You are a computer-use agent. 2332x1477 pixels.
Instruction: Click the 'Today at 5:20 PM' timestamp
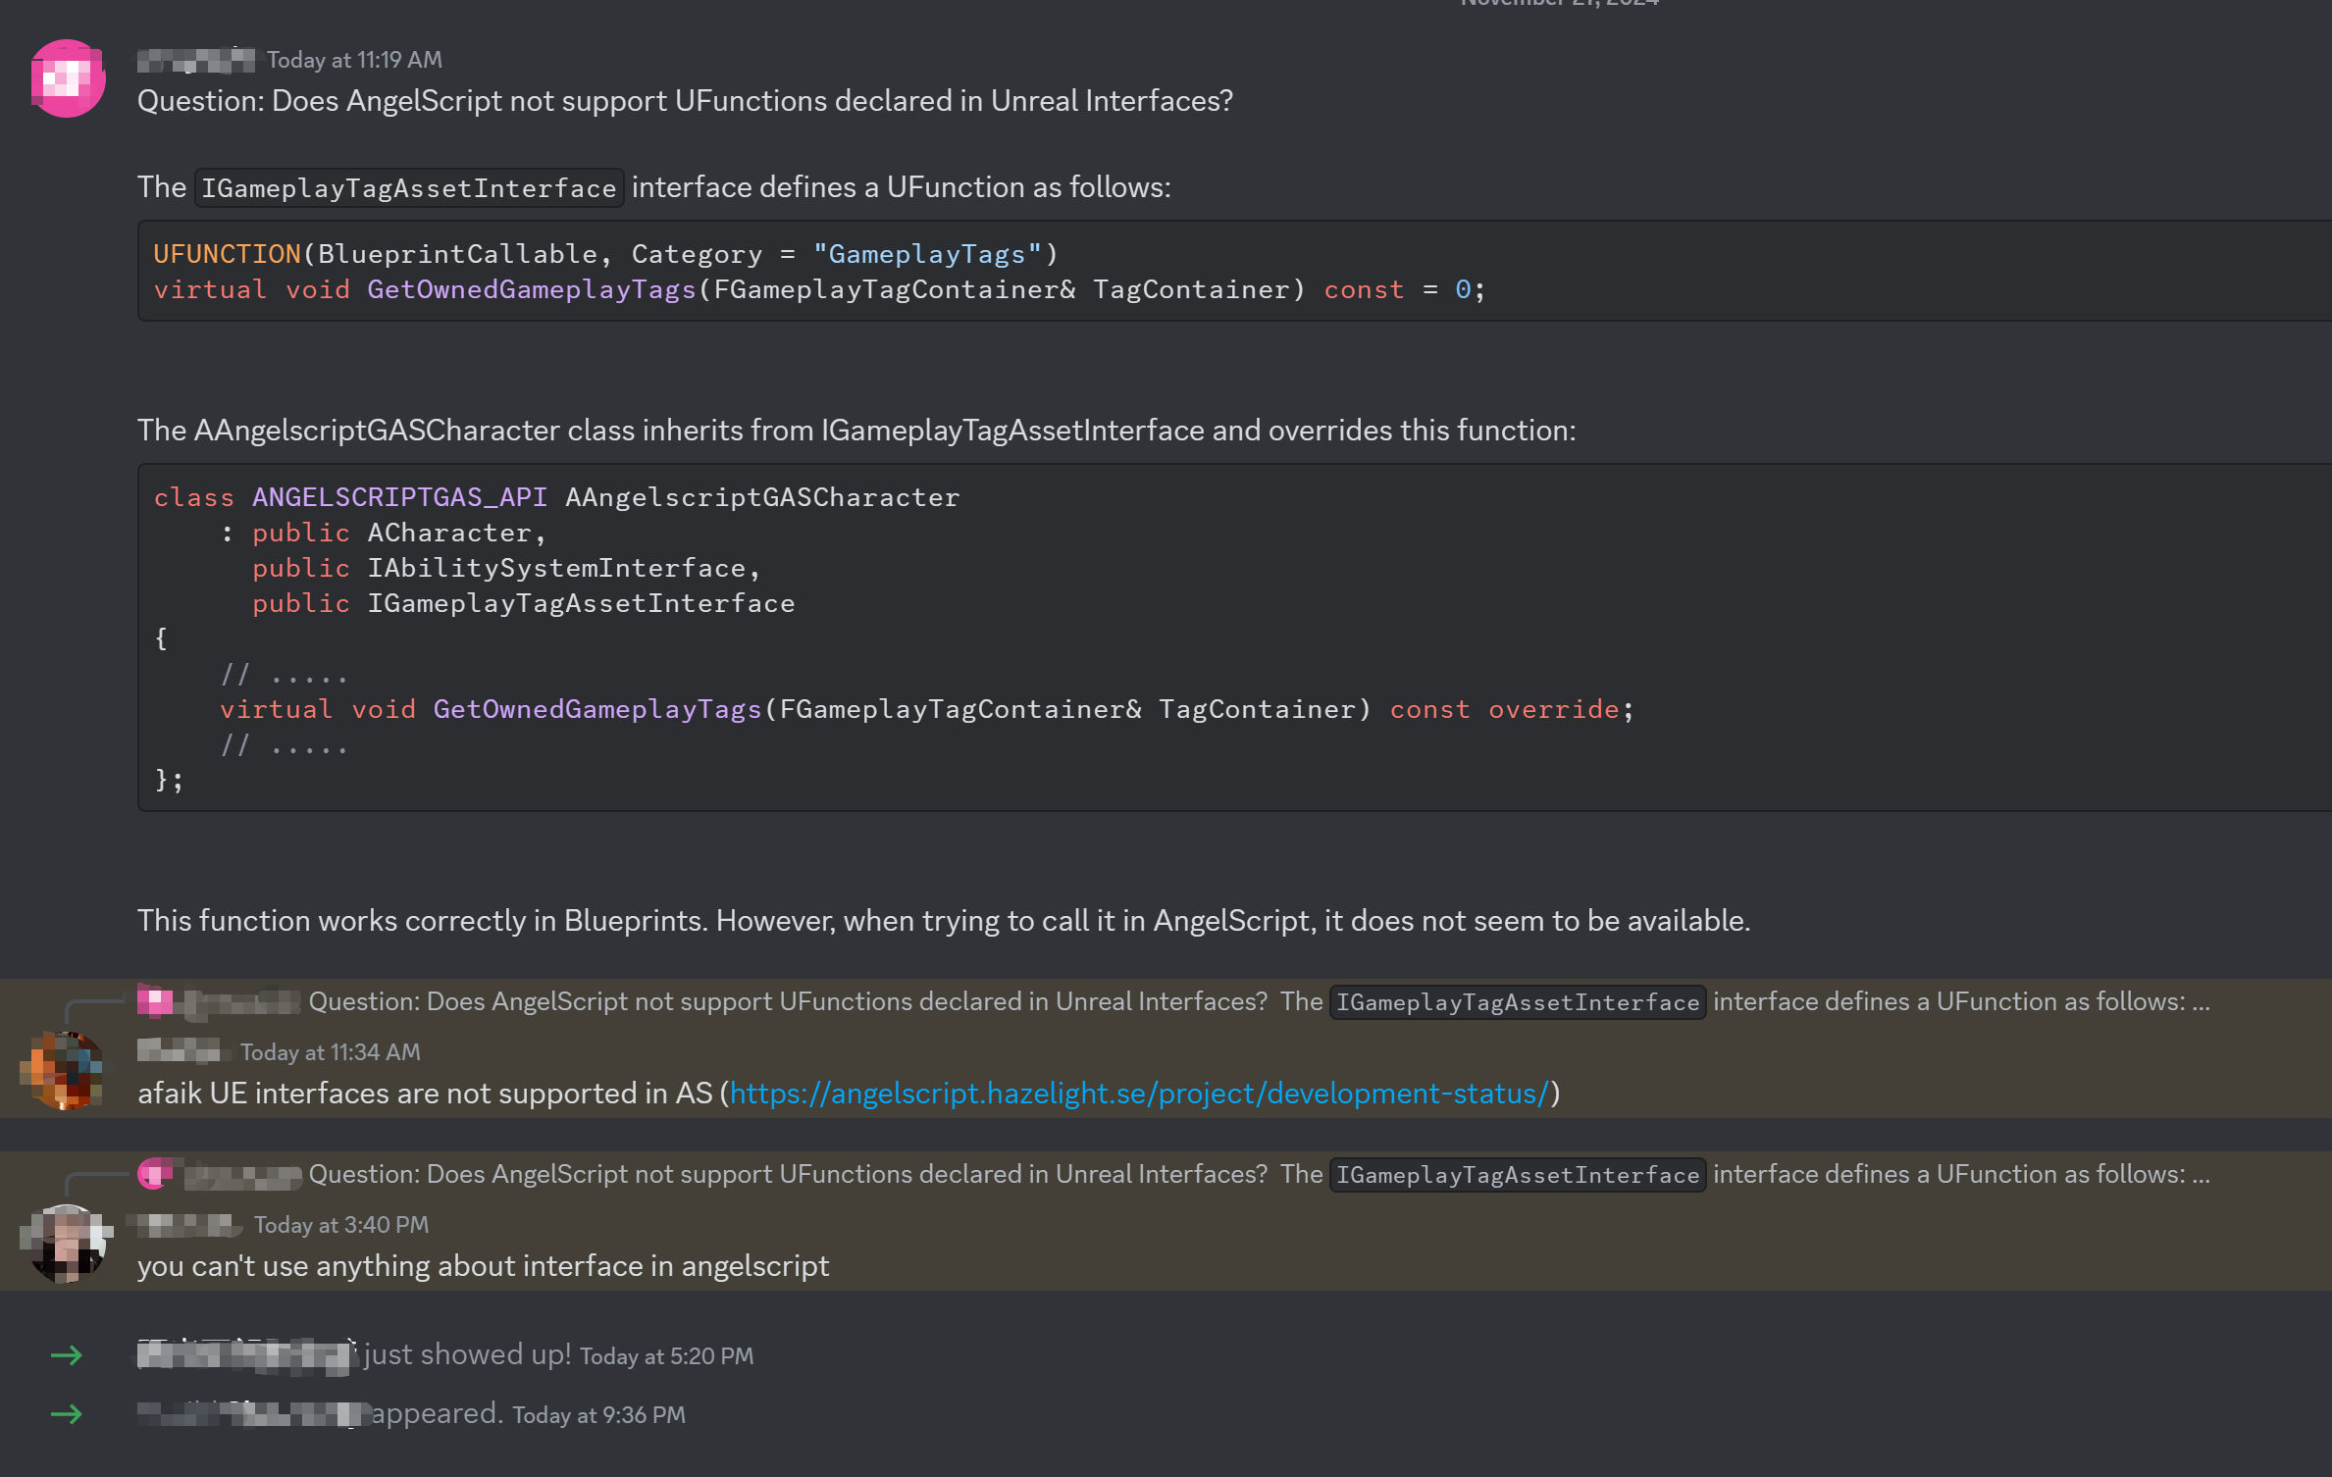(667, 1356)
